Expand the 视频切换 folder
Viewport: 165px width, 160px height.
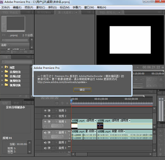click(x=2, y=85)
